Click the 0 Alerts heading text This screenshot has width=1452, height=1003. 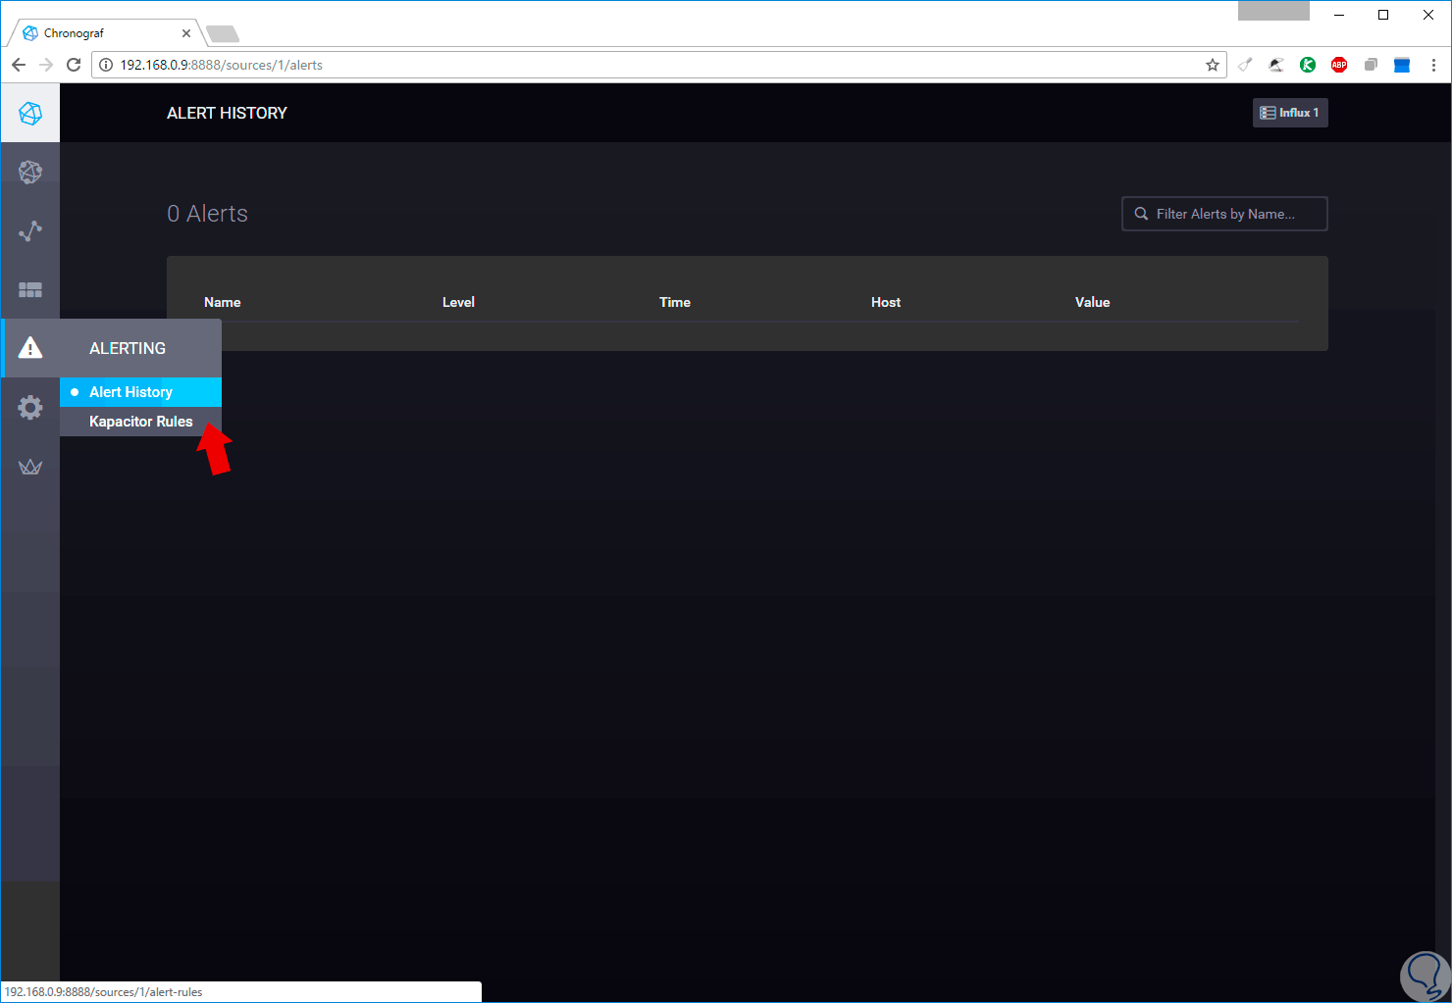(x=207, y=214)
